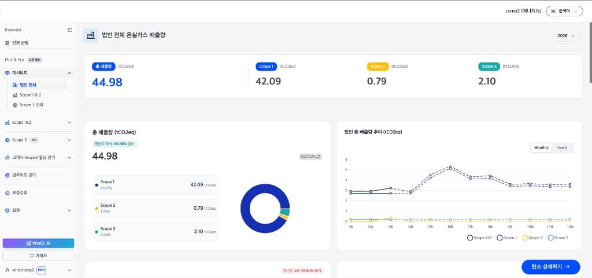Image resolution: width=592 pixels, height=278 pixels.
Task: Click the user profile icon by winclcomp2
Action: [x=8, y=270]
